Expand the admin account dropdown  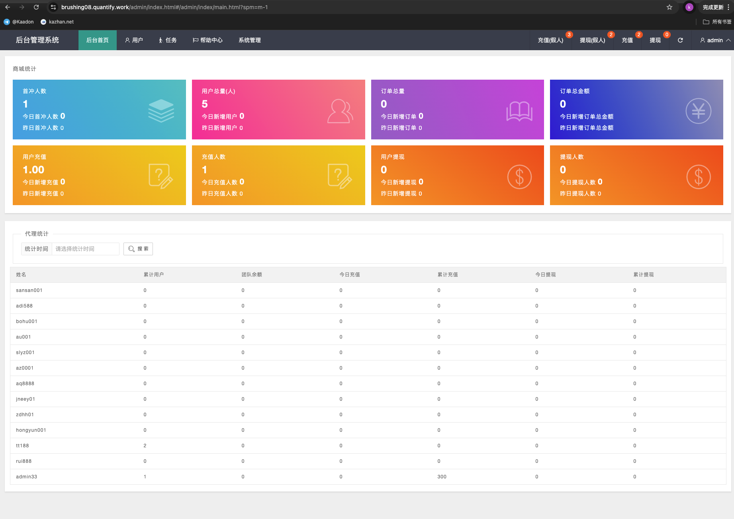pos(715,40)
